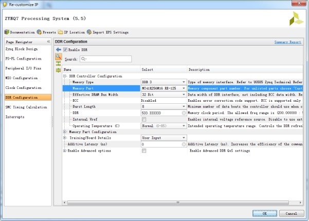This screenshot has width=309, height=221.
Task: Click the Select column header
Action: pyautogui.click(x=163, y=69)
